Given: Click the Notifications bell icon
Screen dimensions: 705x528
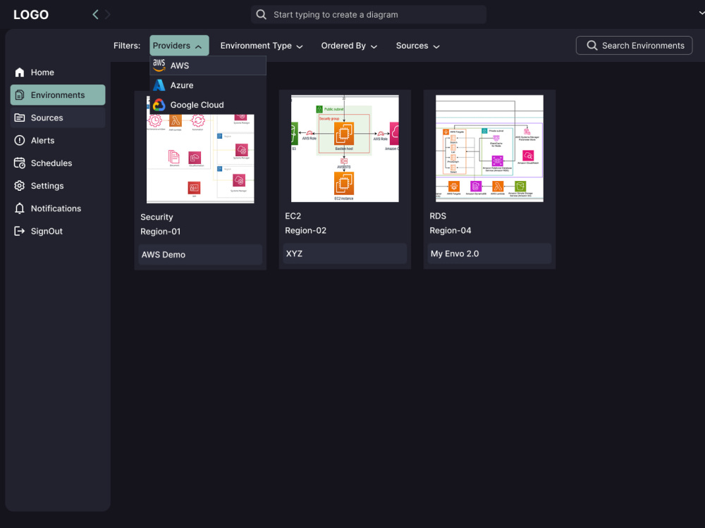Looking at the screenshot, I should [x=19, y=208].
